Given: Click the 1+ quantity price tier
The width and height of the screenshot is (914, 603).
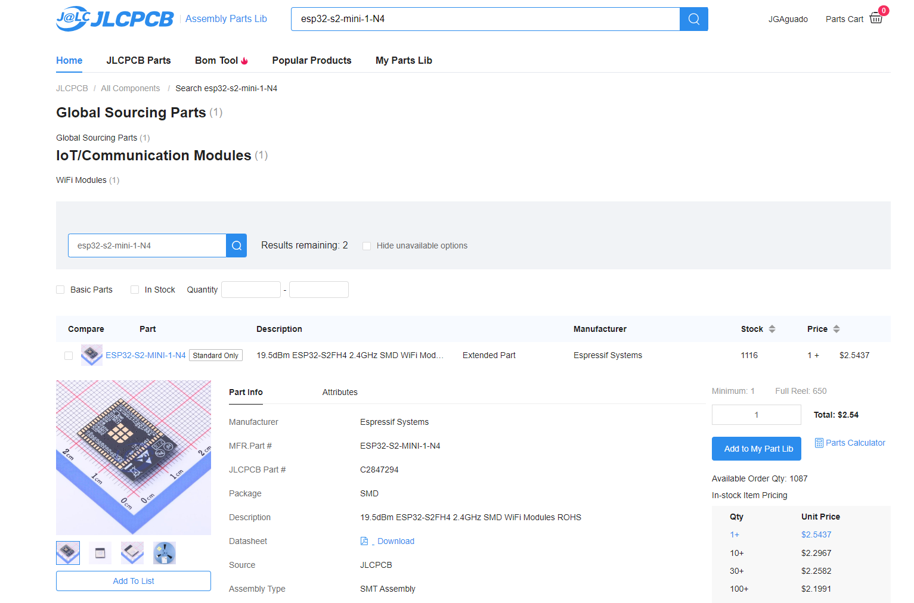Looking at the screenshot, I should 735,534.
